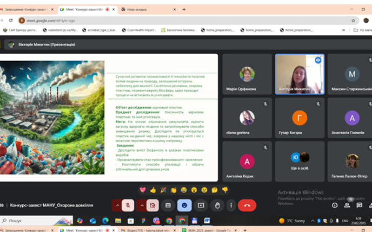
Task: Select the active Meet tab
Action: (x=87, y=9)
